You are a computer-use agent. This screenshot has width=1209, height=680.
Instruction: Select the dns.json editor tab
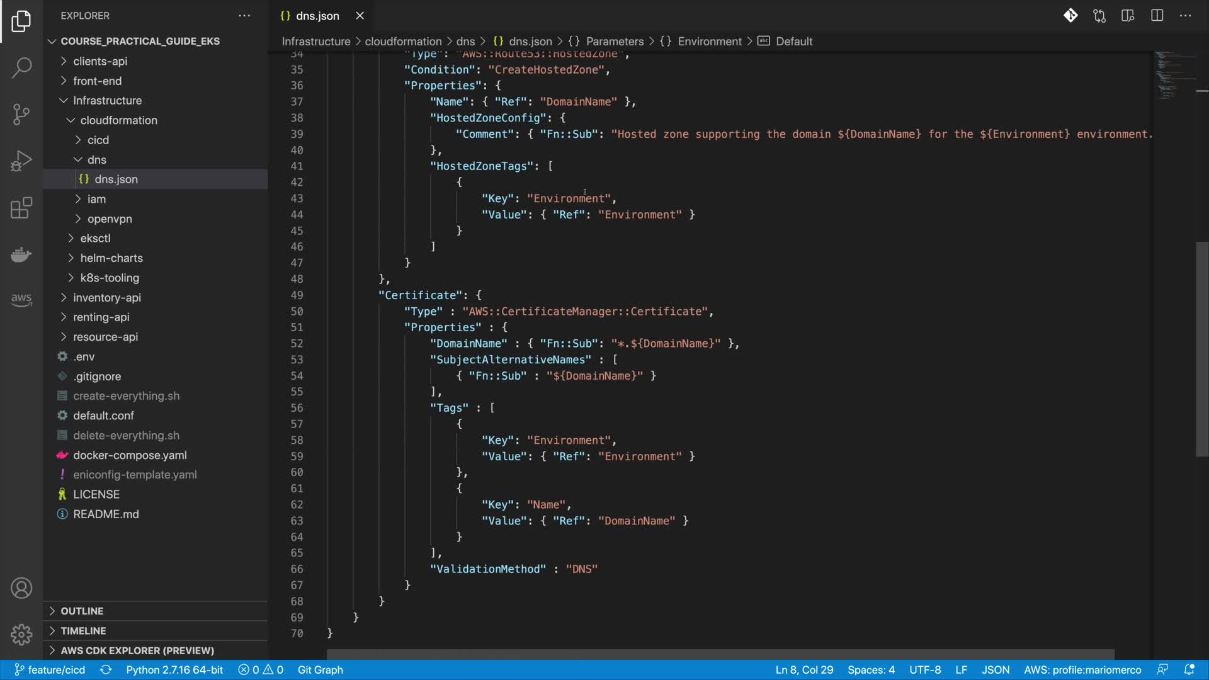317,16
